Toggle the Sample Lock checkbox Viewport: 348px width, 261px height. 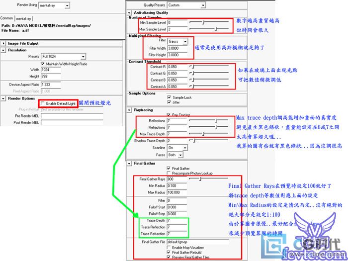[x=169, y=97]
